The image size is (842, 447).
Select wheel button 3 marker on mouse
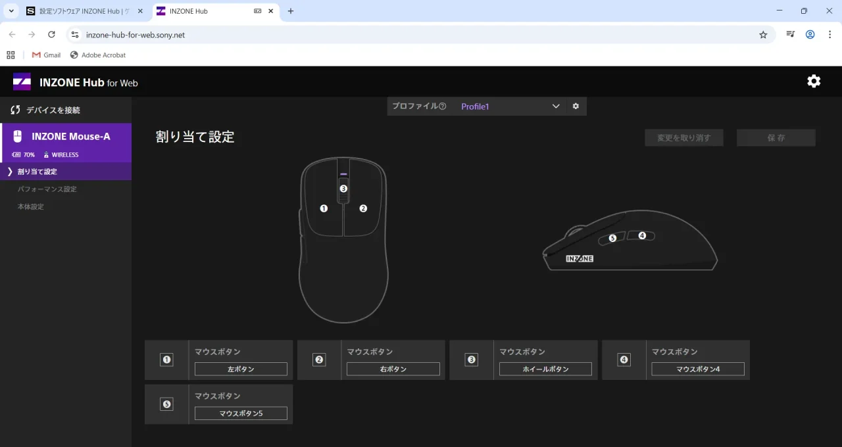343,189
